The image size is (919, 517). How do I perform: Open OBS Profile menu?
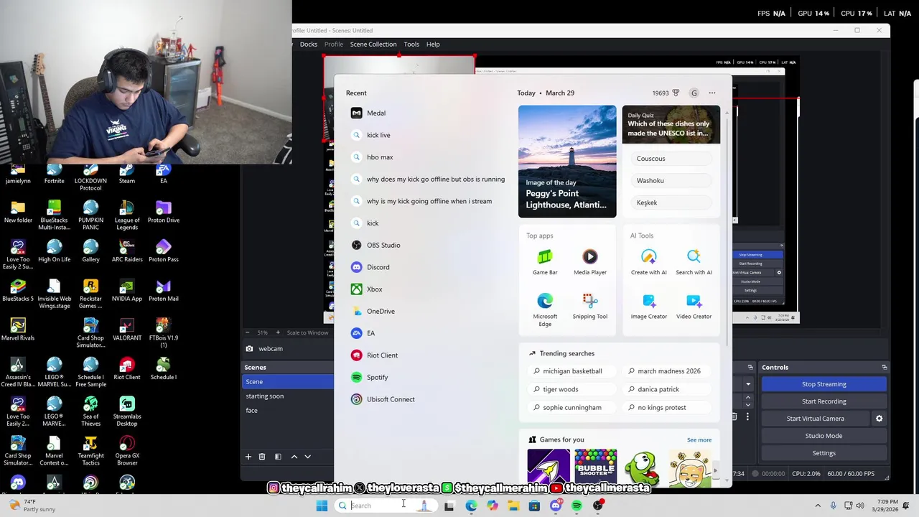334,44
